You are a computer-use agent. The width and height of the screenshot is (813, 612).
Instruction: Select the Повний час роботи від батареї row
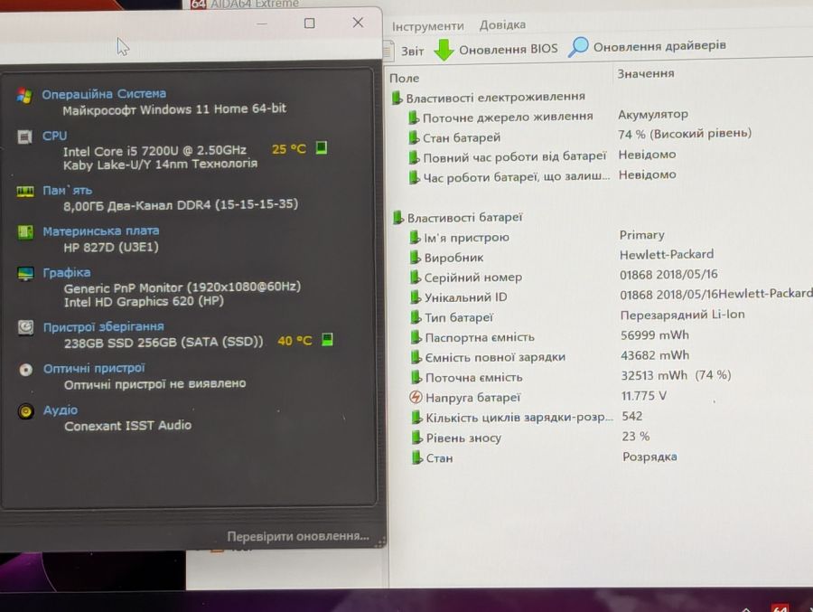514,156
